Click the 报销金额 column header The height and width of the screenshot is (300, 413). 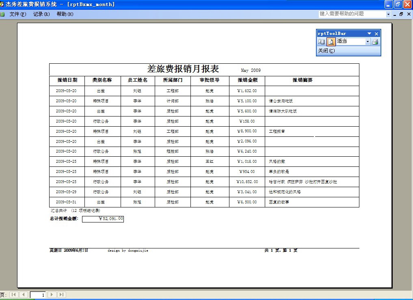click(x=247, y=80)
